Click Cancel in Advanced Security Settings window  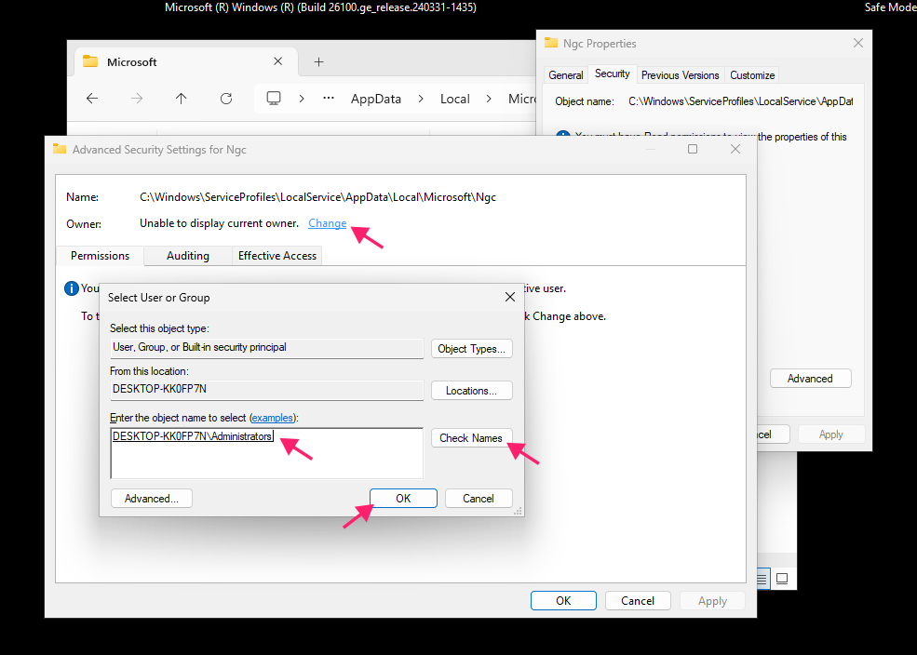(638, 601)
